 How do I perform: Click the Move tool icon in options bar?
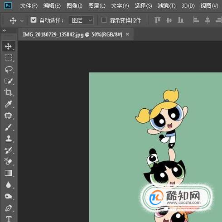13,20
